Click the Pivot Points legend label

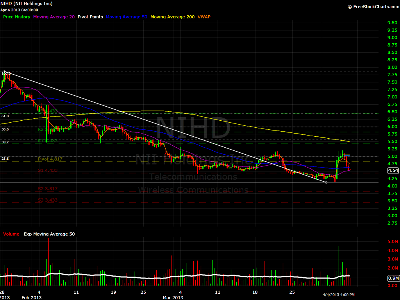click(90, 17)
